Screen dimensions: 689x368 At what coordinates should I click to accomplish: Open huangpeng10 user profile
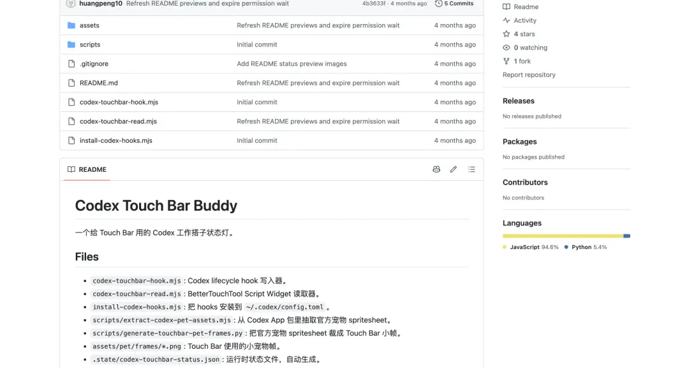tap(101, 4)
